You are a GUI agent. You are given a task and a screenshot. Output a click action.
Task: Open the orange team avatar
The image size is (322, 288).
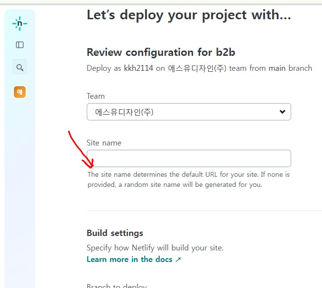20,92
